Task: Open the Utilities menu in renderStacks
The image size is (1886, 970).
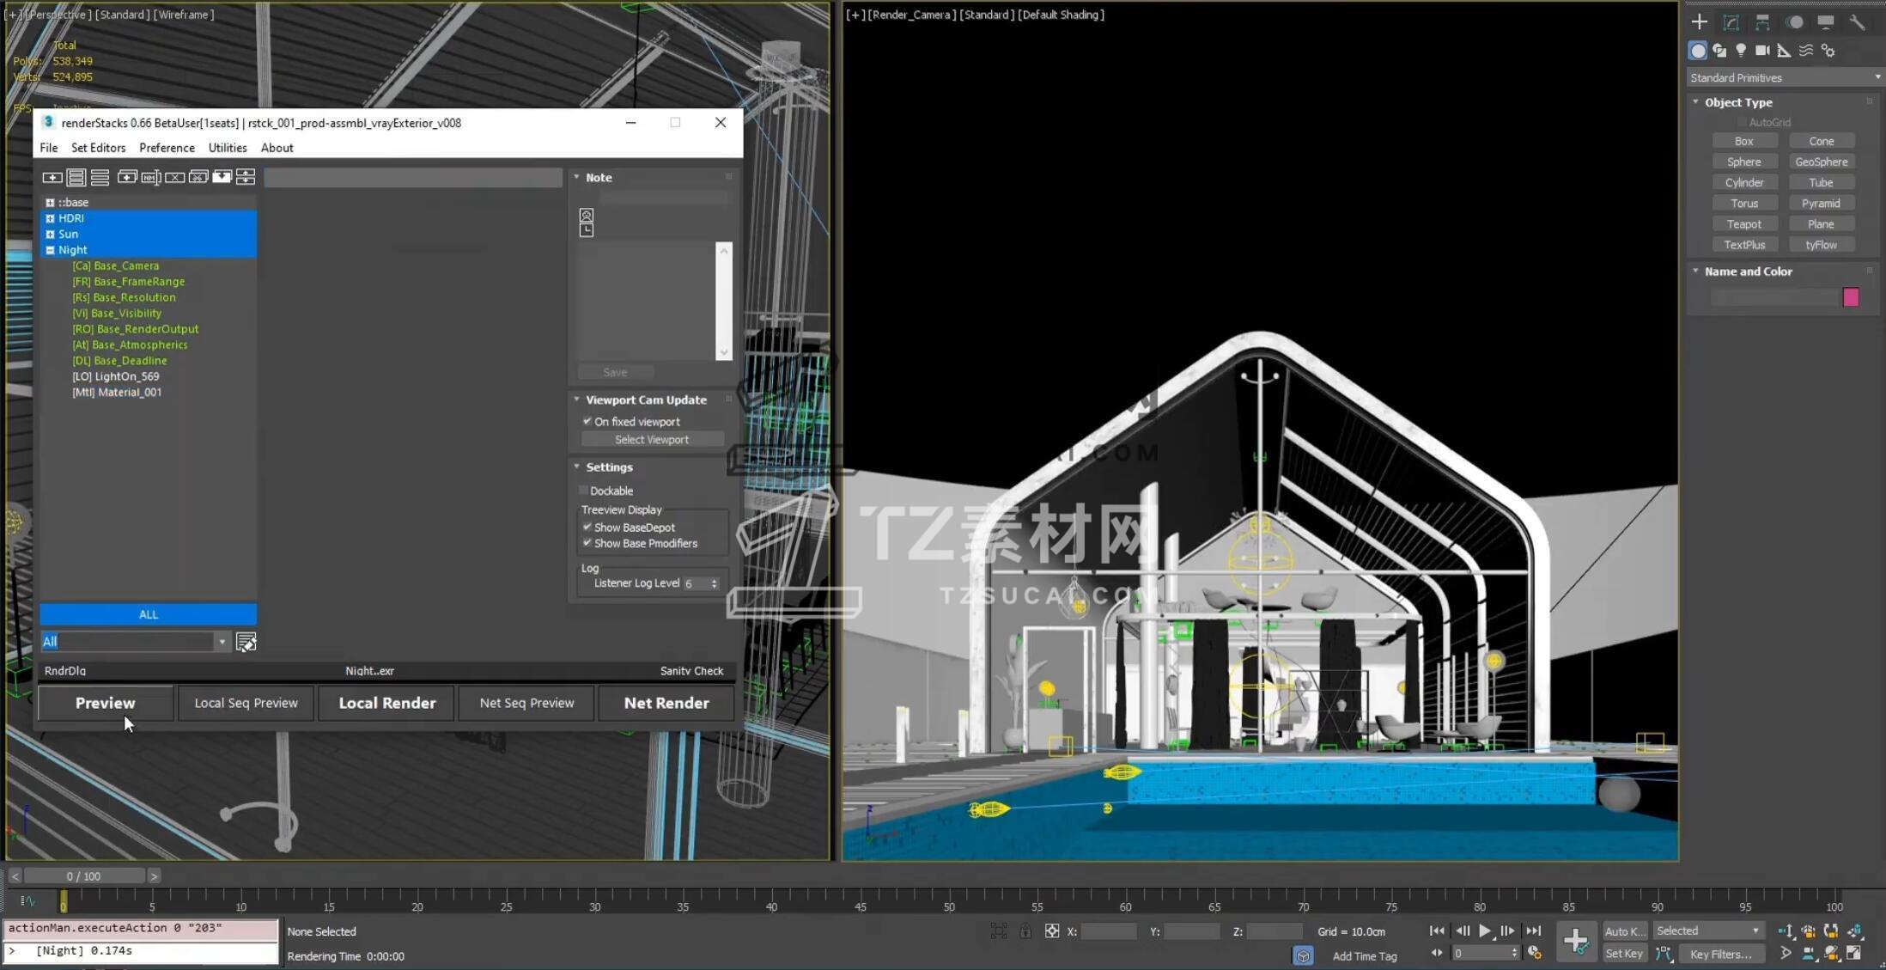Action: tap(228, 148)
